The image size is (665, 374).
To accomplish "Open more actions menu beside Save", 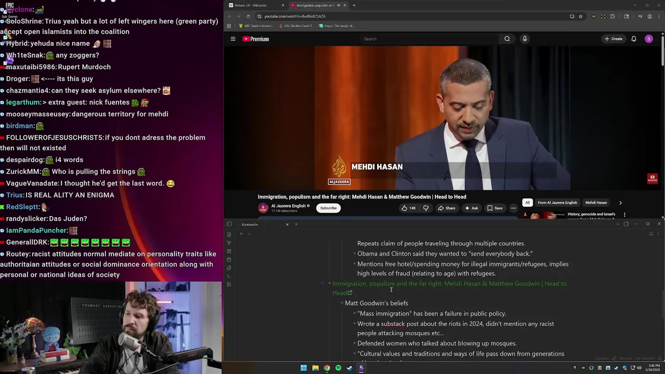I will click(x=513, y=208).
